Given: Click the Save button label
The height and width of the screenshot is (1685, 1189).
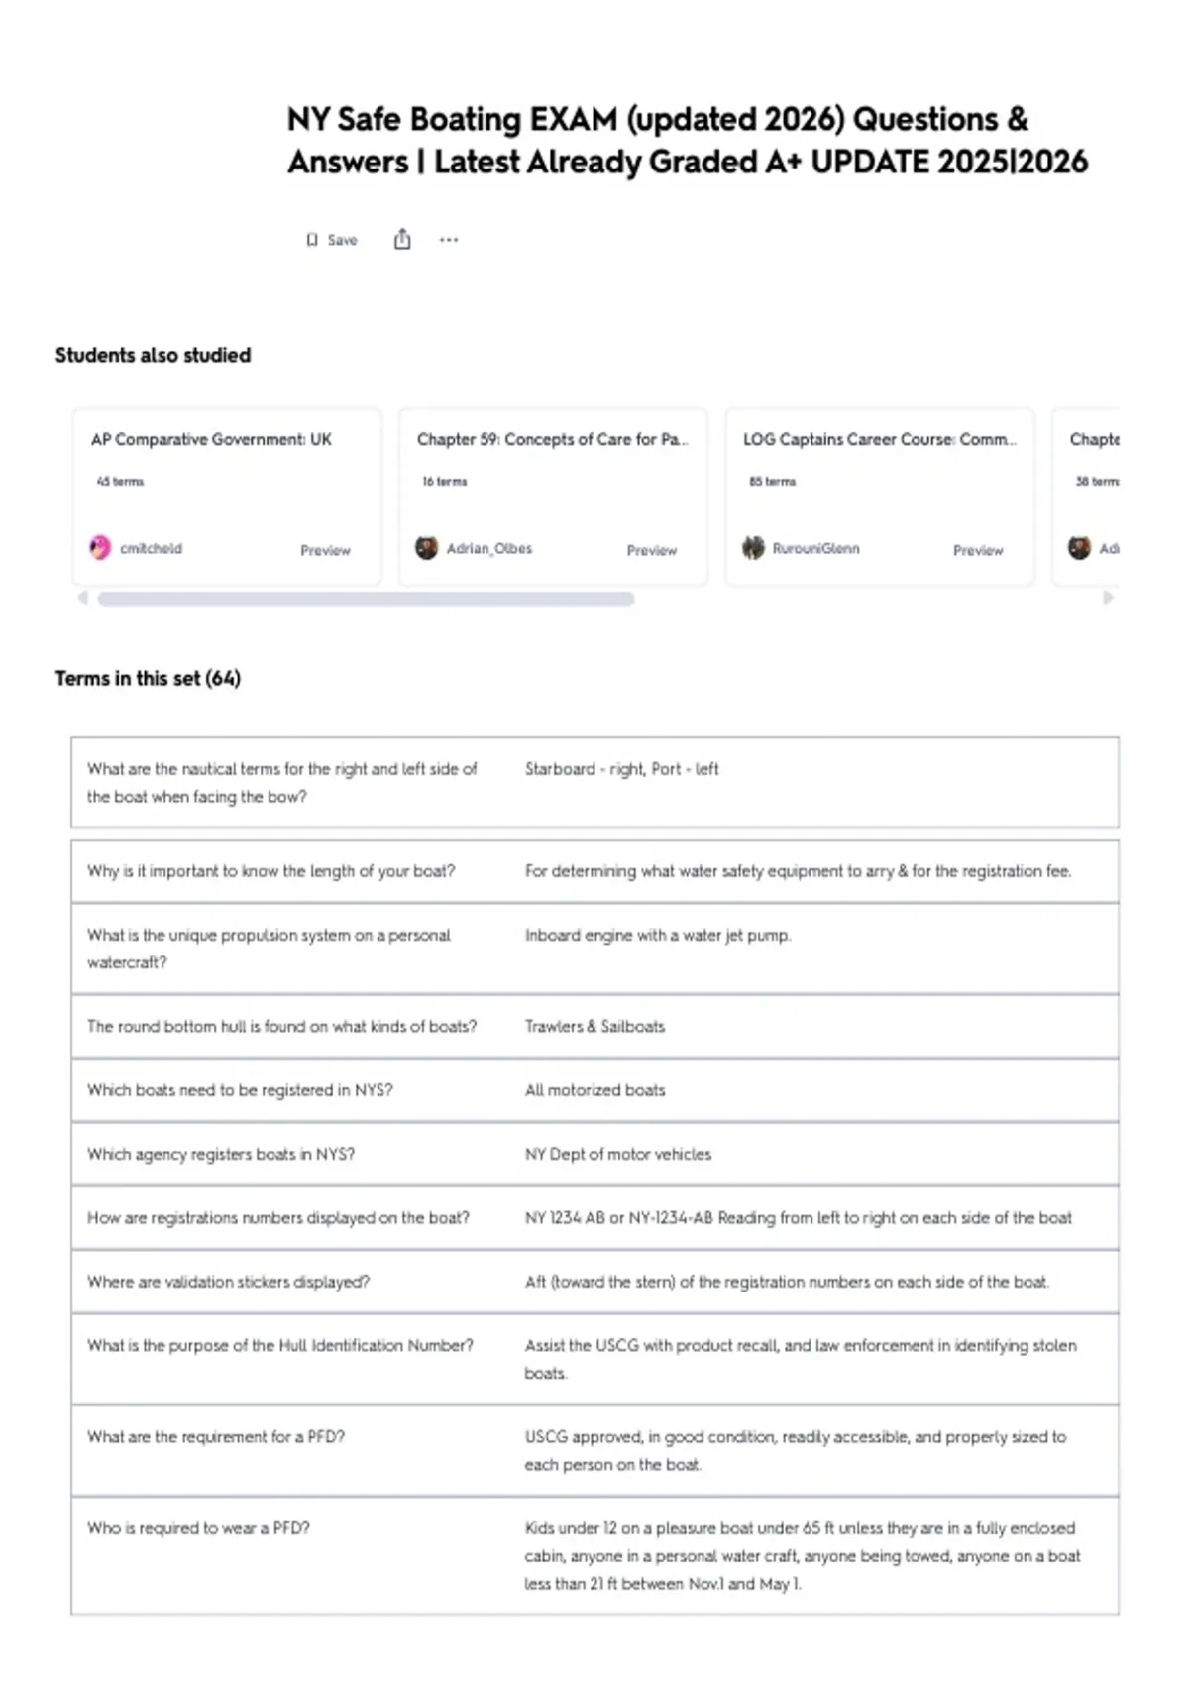Looking at the screenshot, I should click(x=342, y=240).
